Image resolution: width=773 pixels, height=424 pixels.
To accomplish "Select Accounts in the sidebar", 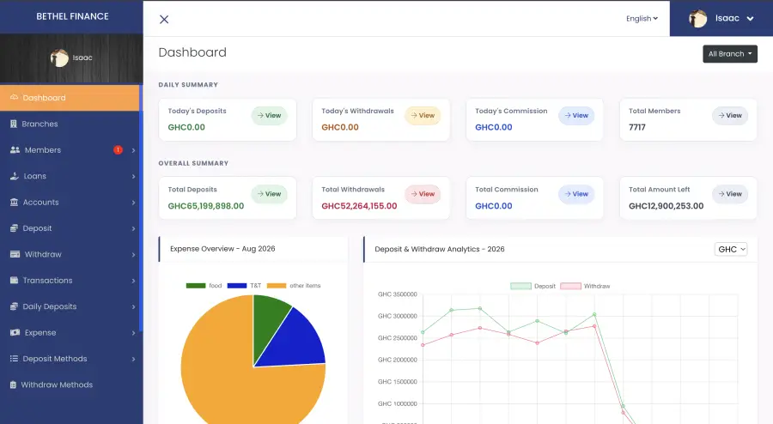I will pyautogui.click(x=70, y=202).
